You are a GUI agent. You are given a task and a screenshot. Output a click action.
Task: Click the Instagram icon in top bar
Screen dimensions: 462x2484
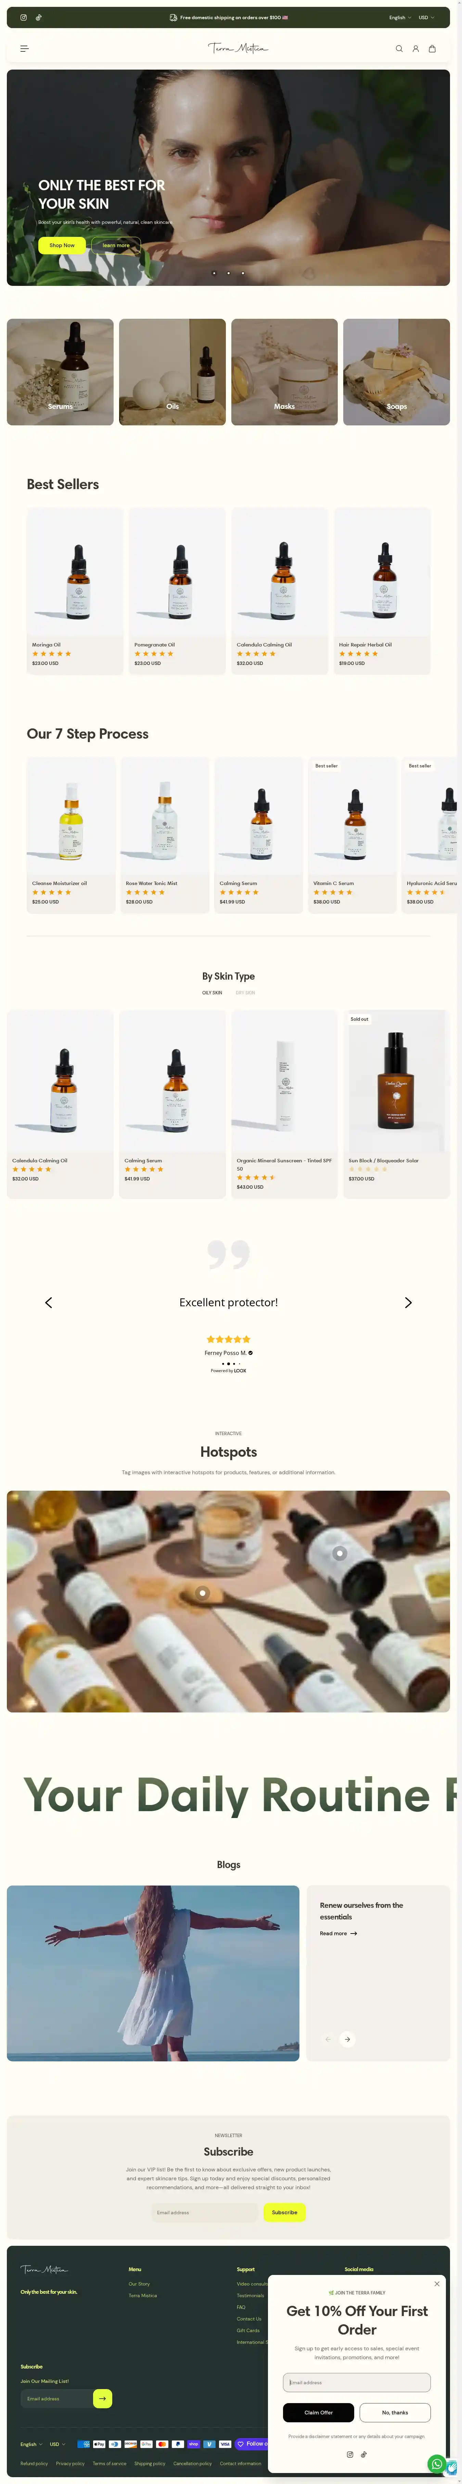(24, 17)
